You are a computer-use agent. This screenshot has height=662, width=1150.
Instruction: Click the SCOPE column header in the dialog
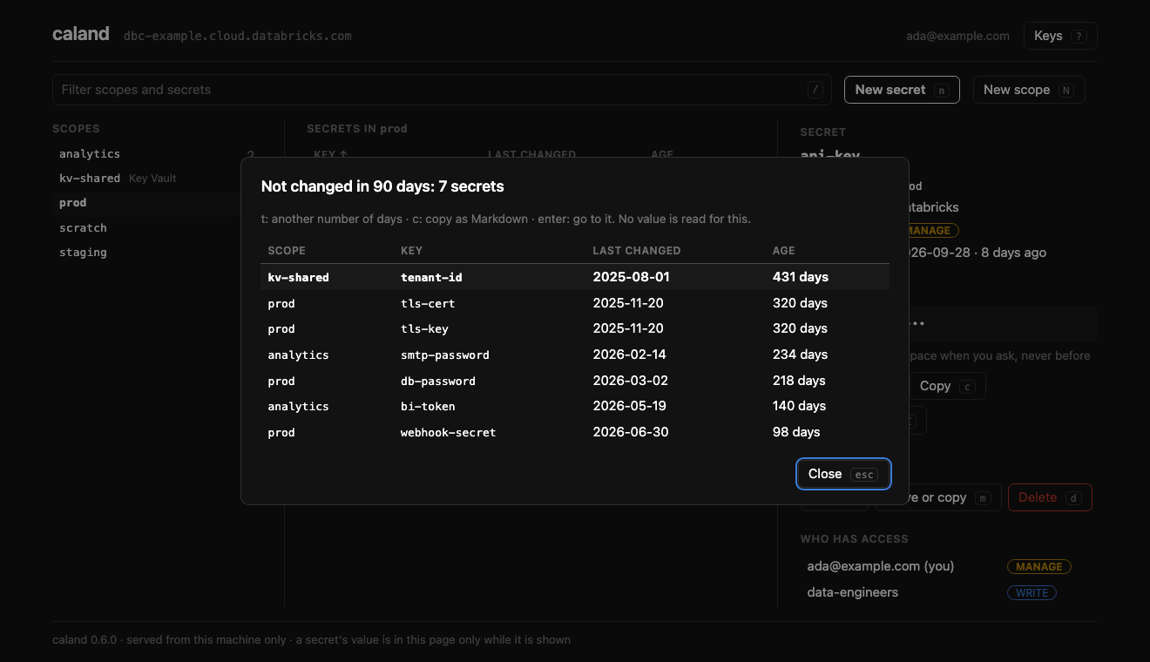[x=287, y=251]
